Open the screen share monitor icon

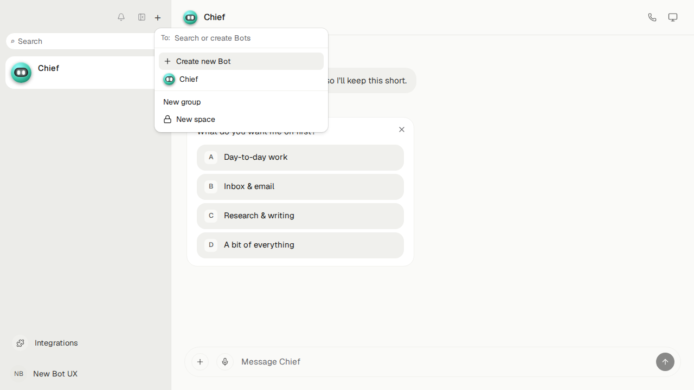click(x=673, y=17)
